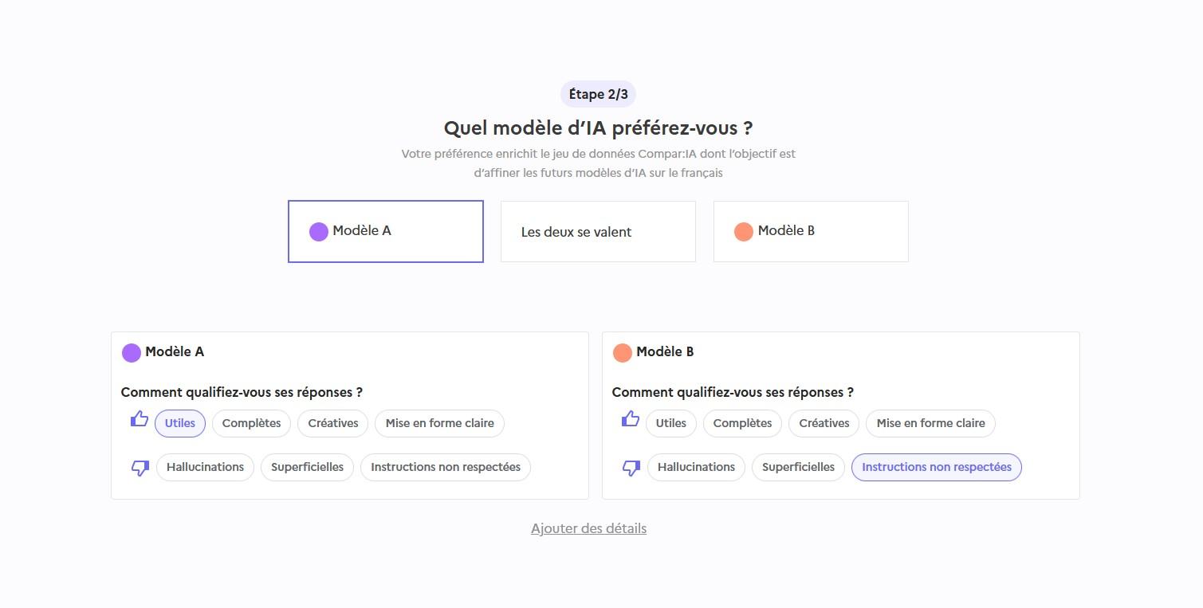Mark Modèle A as 'Mise en forme claire'
Screen dimensions: 1203x608
click(439, 423)
